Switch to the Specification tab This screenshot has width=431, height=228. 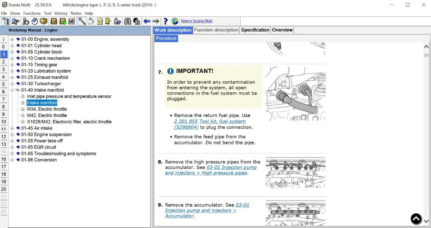point(255,30)
